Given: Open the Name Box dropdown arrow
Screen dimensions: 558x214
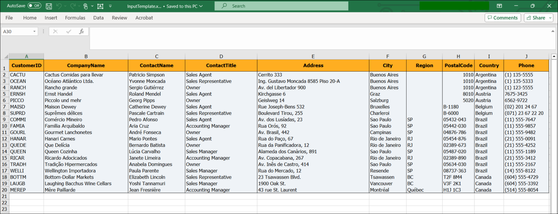Looking at the screenshot, I should point(35,31).
